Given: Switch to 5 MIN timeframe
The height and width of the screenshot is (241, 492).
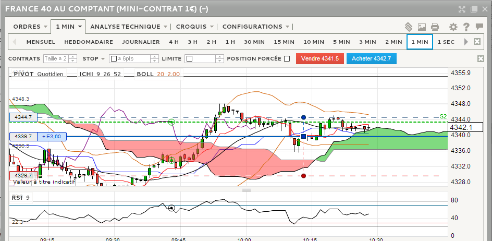Looking at the screenshot, I should click(x=341, y=42).
